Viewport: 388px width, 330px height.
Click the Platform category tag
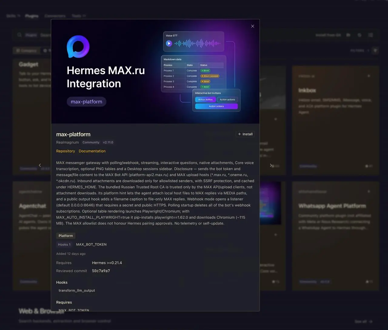click(x=66, y=236)
